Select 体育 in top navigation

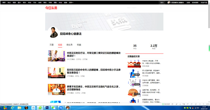[x=40, y=3]
